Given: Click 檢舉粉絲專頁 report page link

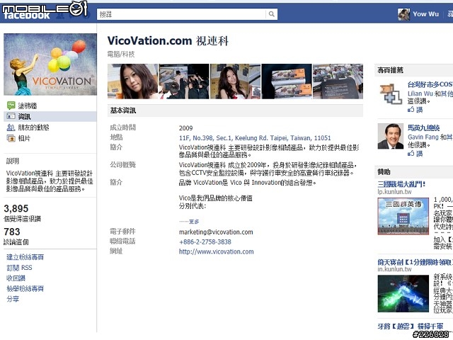Looking at the screenshot, I should 25,288.
